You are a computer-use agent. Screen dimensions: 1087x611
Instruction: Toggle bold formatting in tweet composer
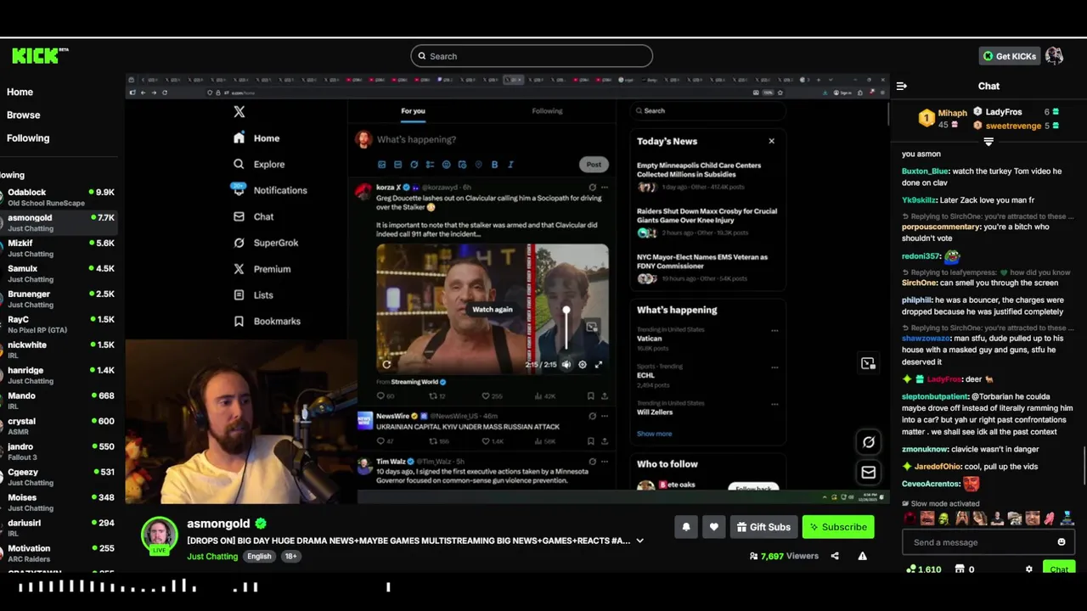[494, 165]
